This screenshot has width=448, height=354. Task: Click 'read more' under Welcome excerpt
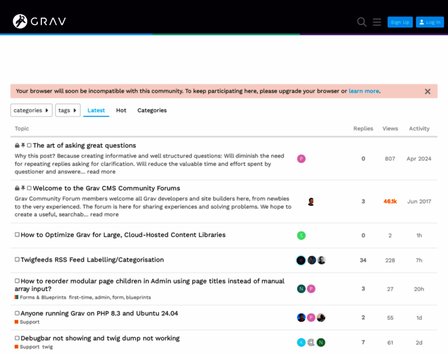(104, 214)
